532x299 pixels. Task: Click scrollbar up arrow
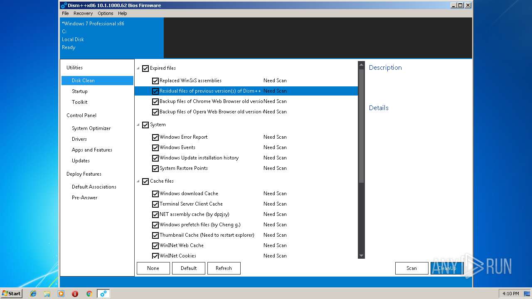click(361, 65)
